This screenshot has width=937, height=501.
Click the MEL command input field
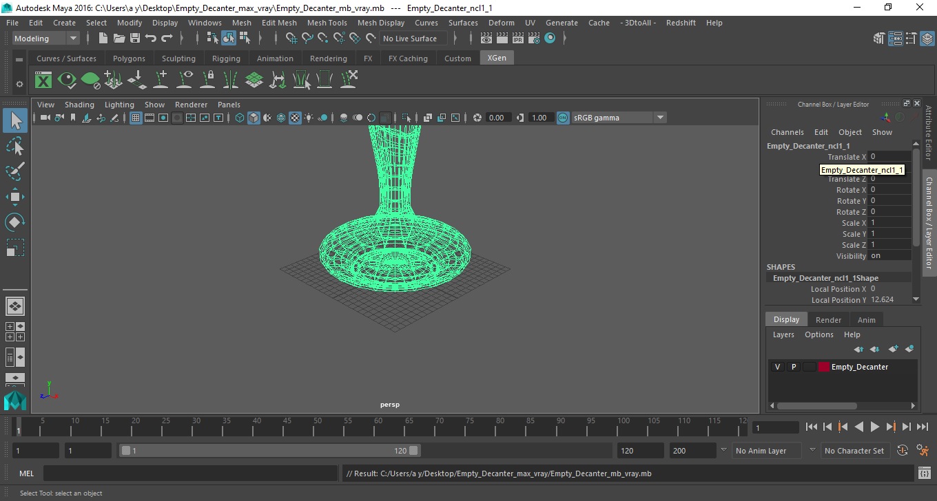coord(190,473)
